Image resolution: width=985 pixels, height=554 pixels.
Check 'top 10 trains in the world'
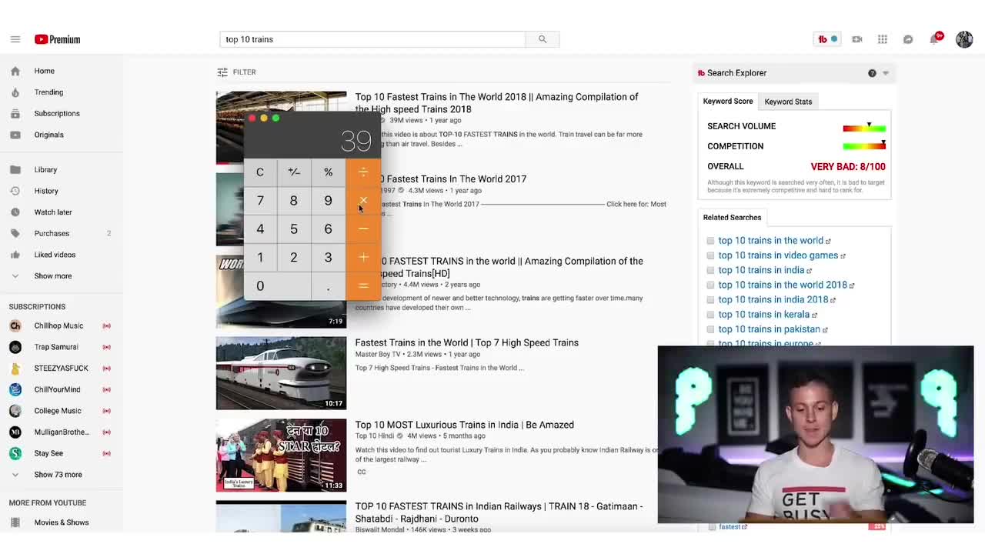click(710, 241)
